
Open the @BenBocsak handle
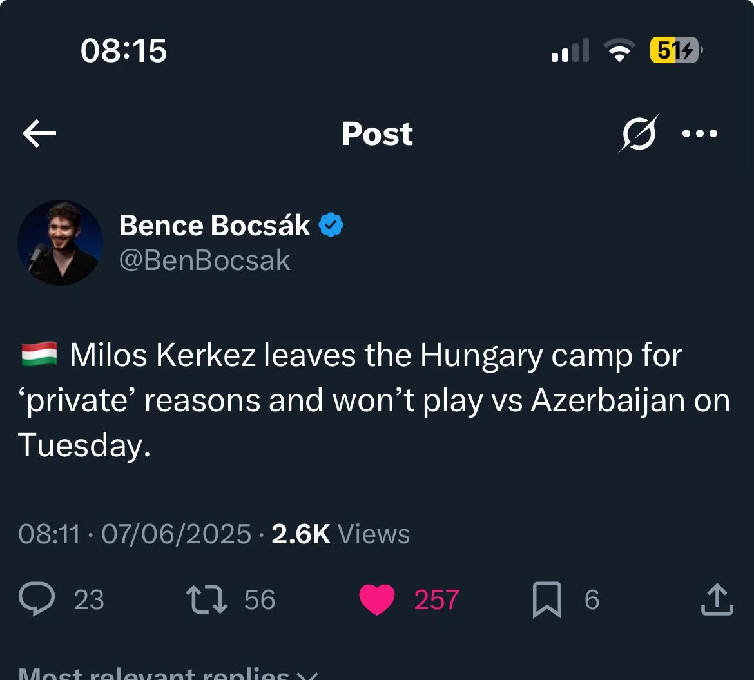(204, 260)
